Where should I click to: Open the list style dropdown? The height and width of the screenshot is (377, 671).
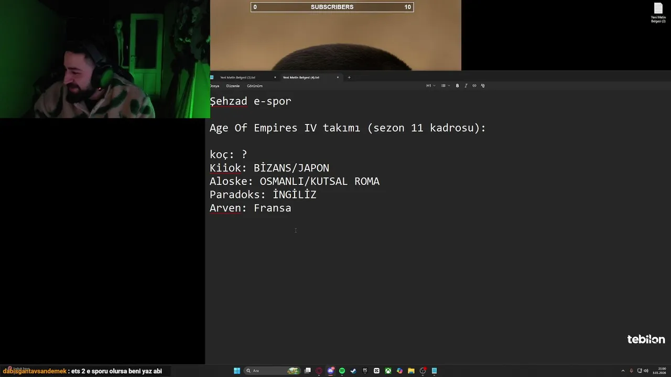click(x=445, y=85)
